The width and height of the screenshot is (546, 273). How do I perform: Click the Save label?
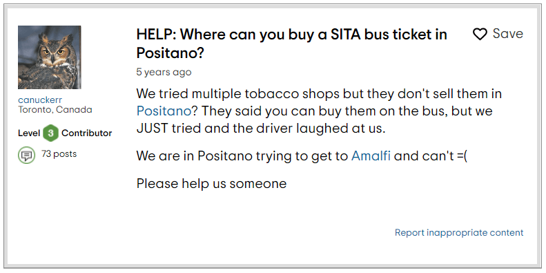(508, 34)
